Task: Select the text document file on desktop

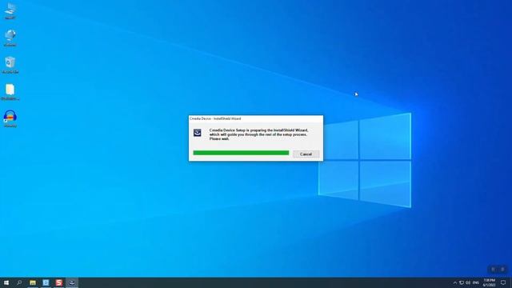Action: [10, 92]
